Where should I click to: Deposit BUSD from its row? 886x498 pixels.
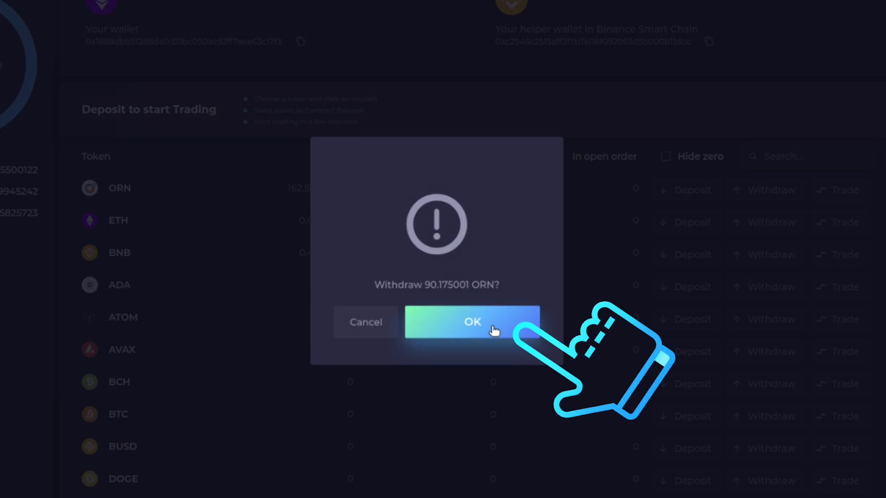[x=686, y=449]
